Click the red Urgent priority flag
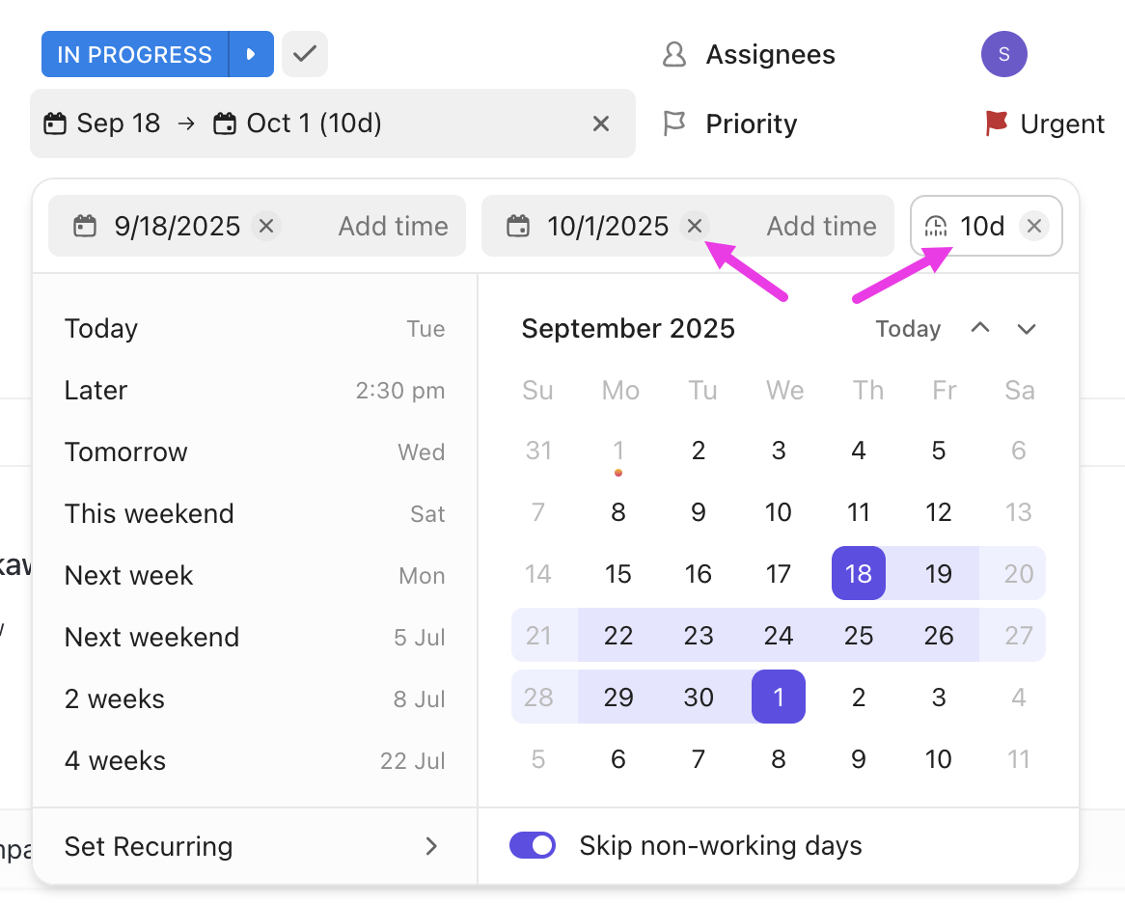1125x903 pixels. [x=996, y=123]
